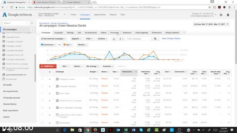Image resolution: width=237 pixels, height=133 pixels.
Task: Click the Campaign Rocky Hill sidebar icon
Action: click(x=4, y=55)
